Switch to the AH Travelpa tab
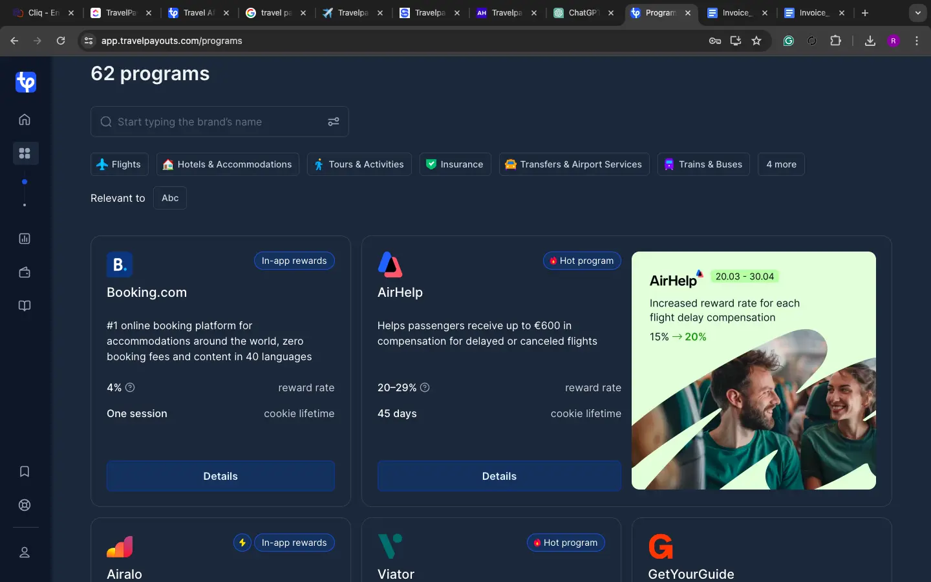This screenshot has width=931, height=582. pos(506,13)
